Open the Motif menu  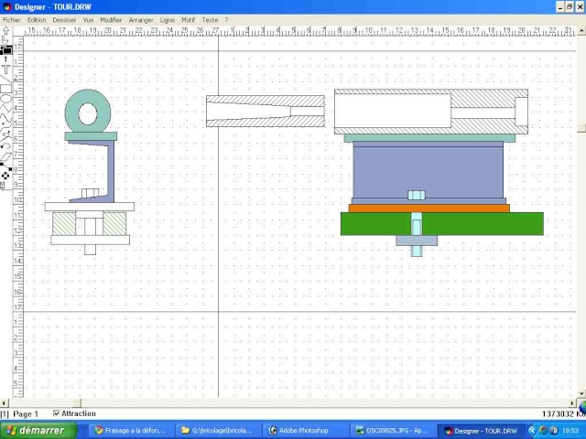pos(188,20)
